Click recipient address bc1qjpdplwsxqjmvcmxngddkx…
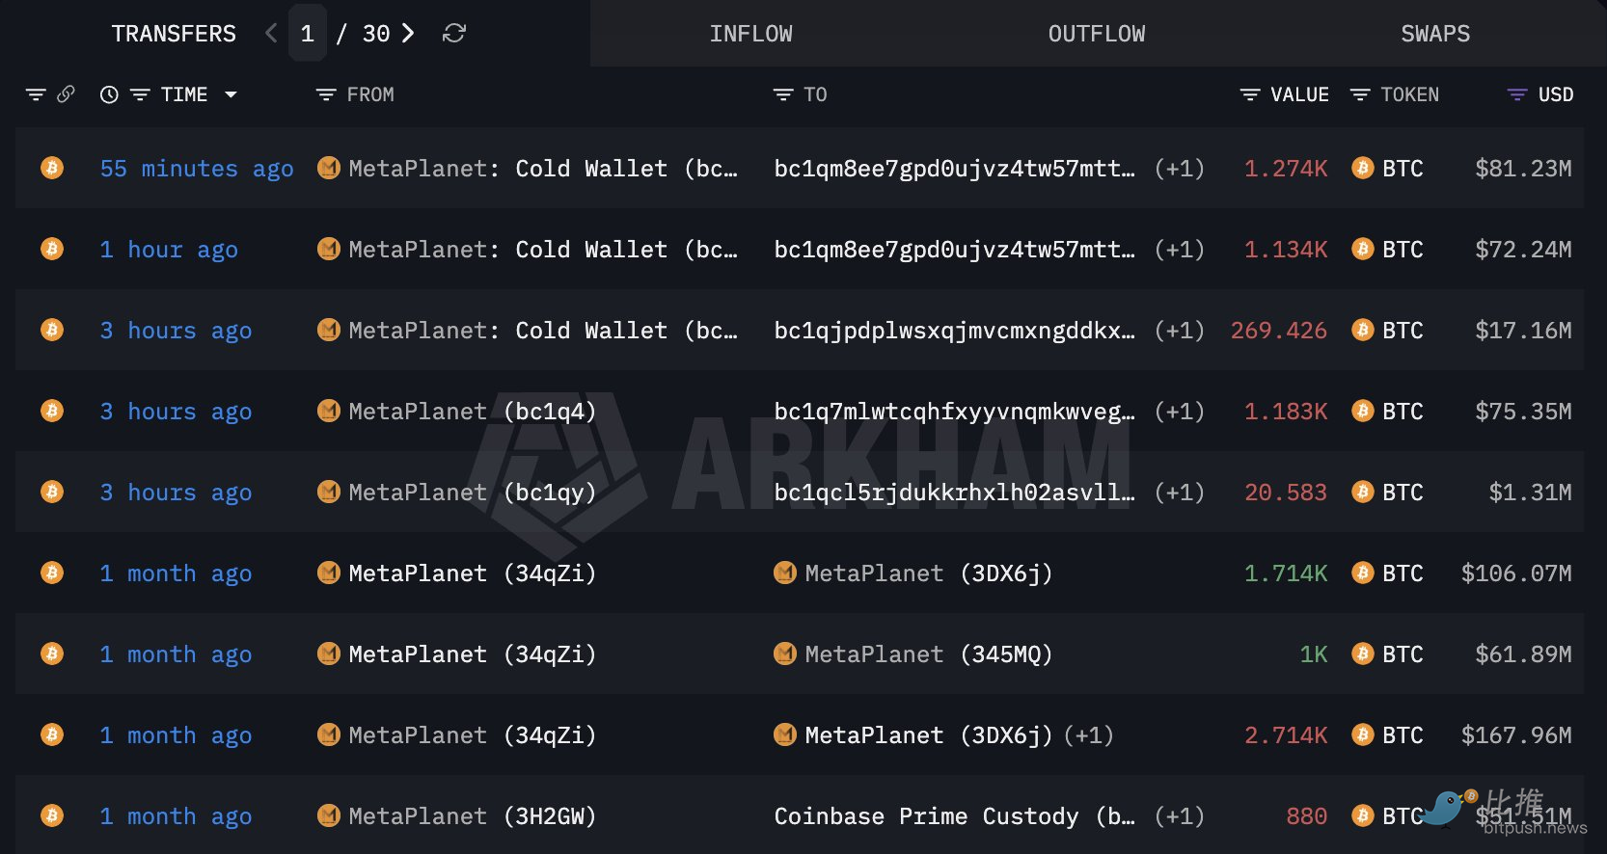 [955, 331]
